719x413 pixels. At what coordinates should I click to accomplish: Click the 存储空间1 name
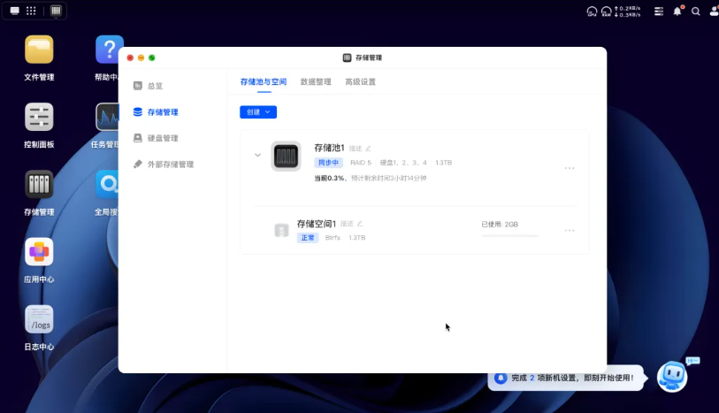tap(317, 223)
